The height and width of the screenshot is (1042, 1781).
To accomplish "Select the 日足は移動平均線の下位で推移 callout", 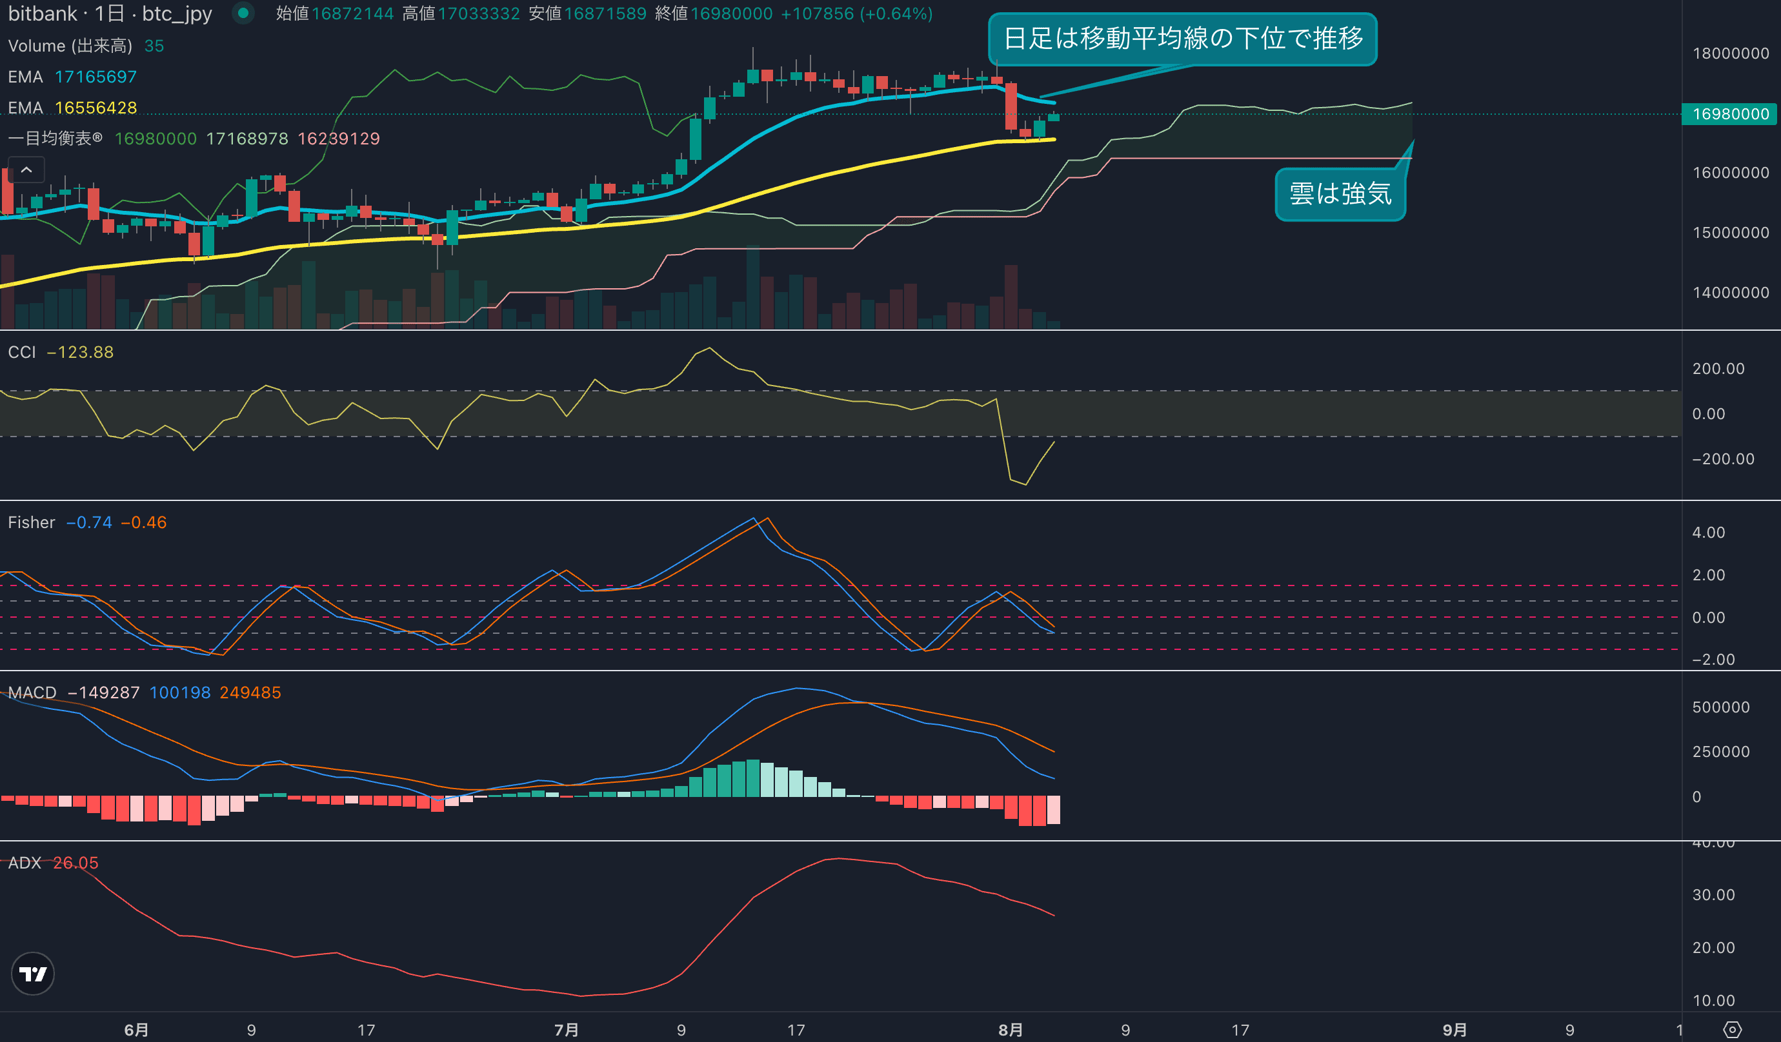I will point(1182,39).
